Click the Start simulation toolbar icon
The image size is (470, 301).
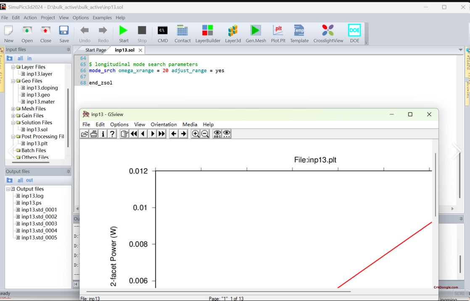click(x=124, y=34)
